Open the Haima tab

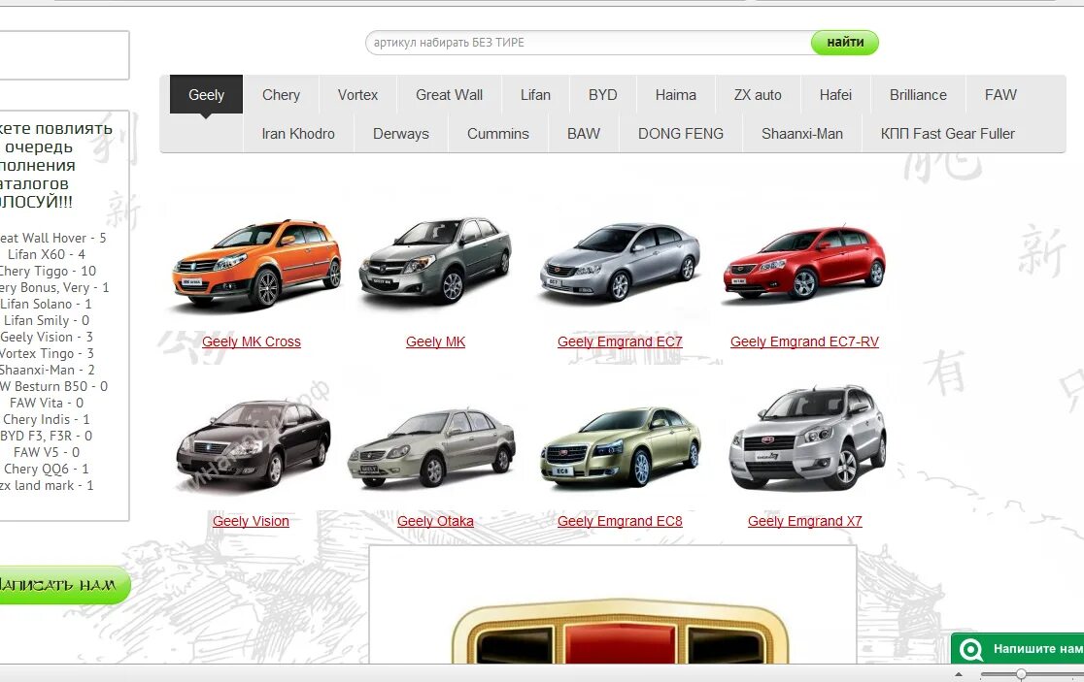point(675,94)
